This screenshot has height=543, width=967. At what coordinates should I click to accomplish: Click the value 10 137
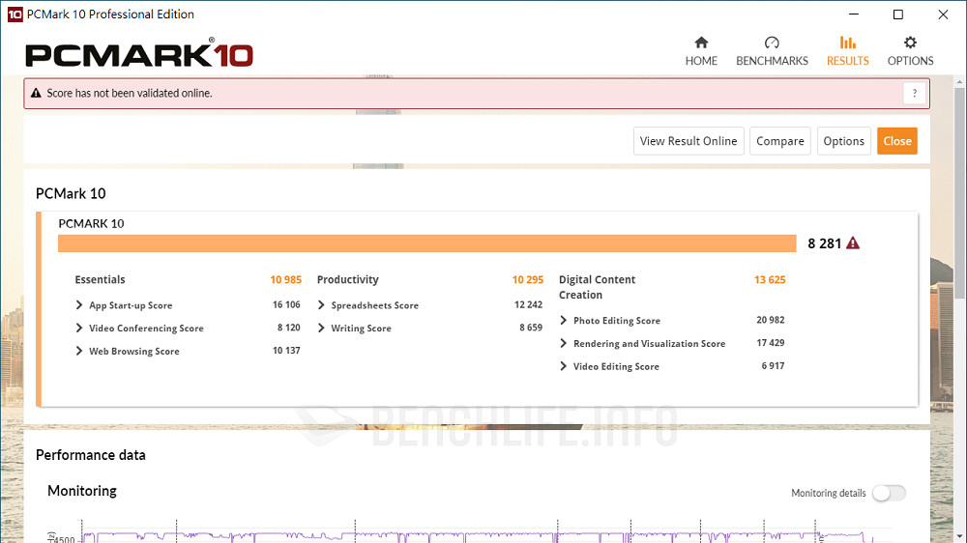tap(286, 350)
